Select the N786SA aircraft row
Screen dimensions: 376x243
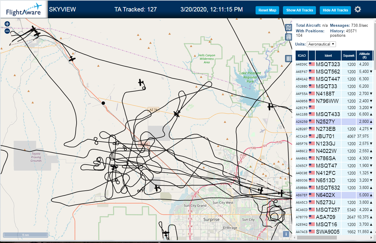click(334, 158)
